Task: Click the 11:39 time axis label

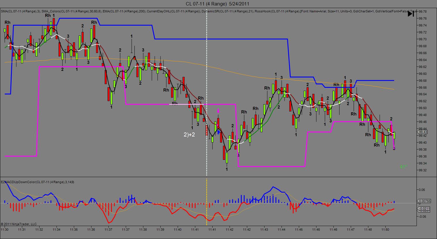Action: coord(160,229)
